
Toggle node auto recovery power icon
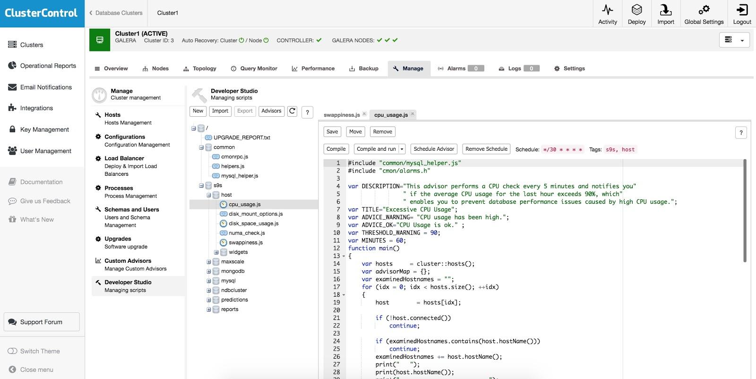pyautogui.click(x=266, y=40)
